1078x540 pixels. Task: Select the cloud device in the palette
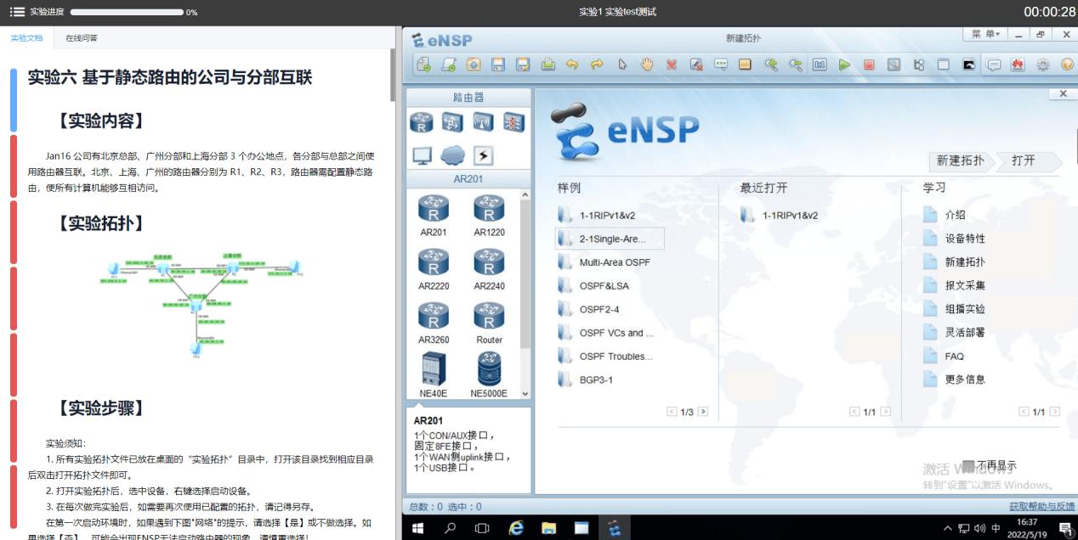(452, 155)
